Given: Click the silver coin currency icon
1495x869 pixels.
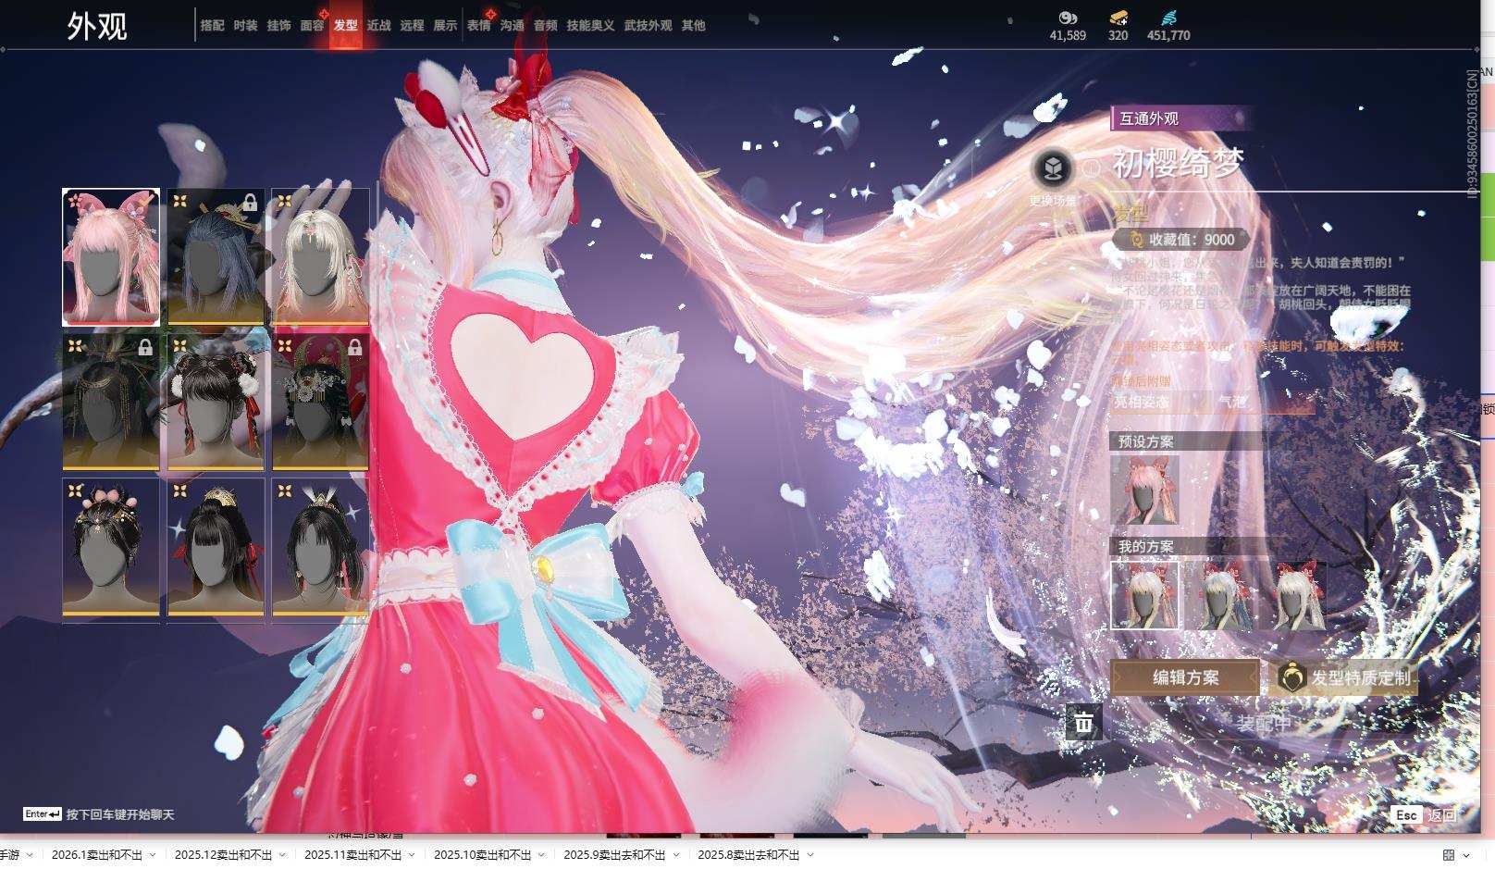Looking at the screenshot, I should click(x=1068, y=18).
